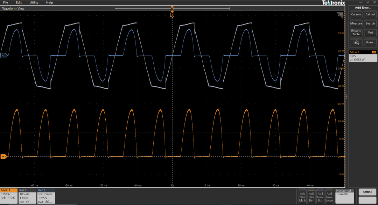Click the -5 W vertical scale label
Image resolution: width=378 pixels, height=205 pixels.
[x=341, y=175]
